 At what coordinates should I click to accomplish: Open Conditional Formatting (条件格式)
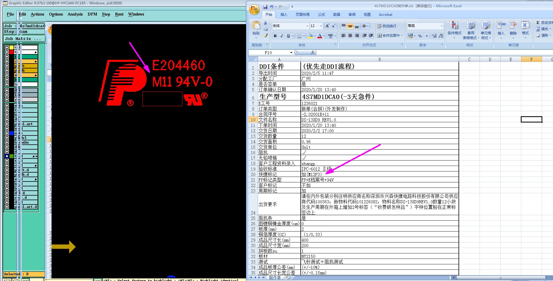click(454, 30)
